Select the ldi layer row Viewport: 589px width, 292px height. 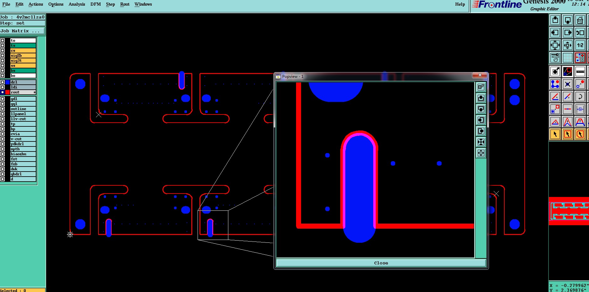click(23, 87)
